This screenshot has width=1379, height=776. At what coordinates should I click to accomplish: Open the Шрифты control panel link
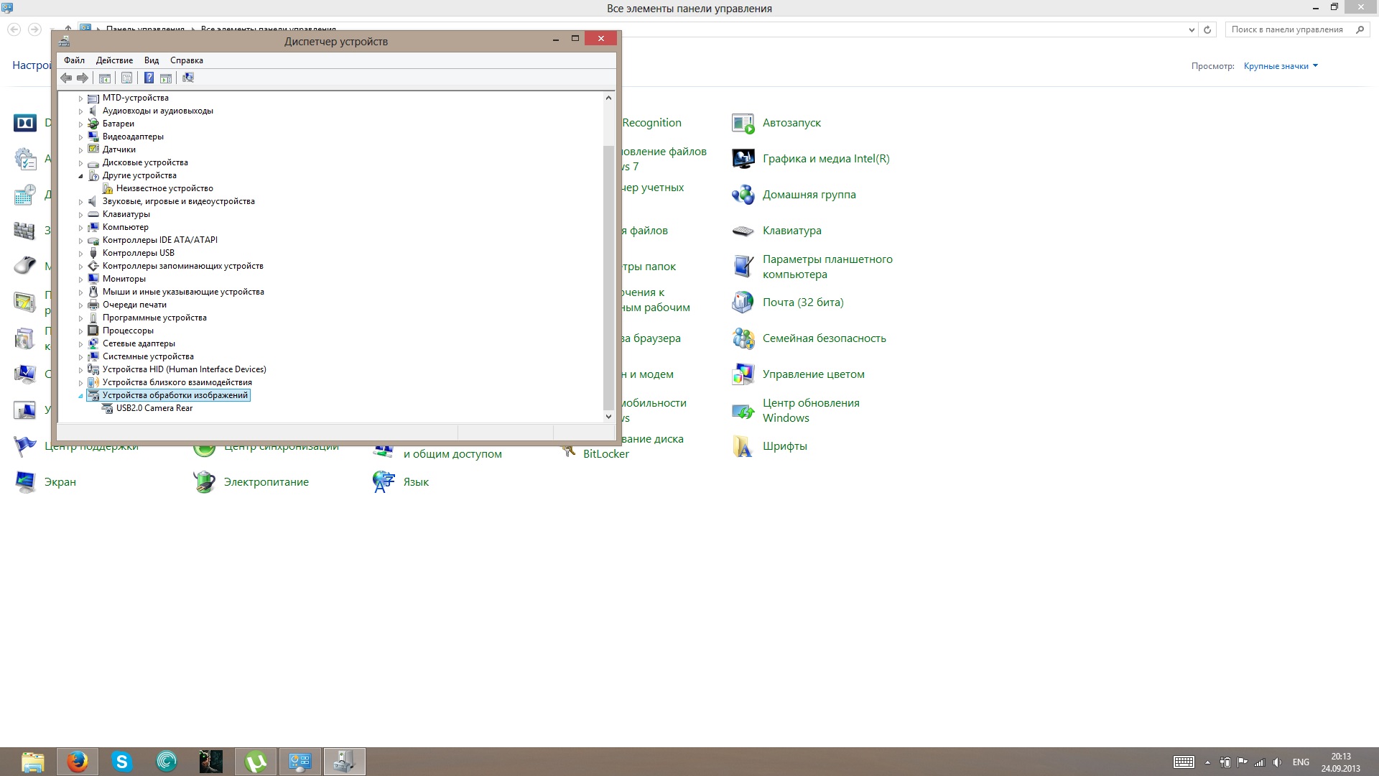784,446
